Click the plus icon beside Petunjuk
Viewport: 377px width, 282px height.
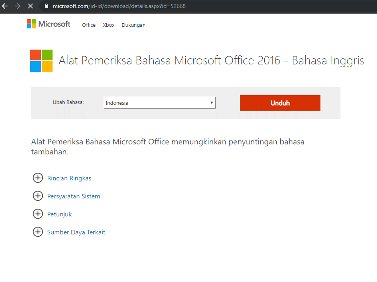click(38, 214)
